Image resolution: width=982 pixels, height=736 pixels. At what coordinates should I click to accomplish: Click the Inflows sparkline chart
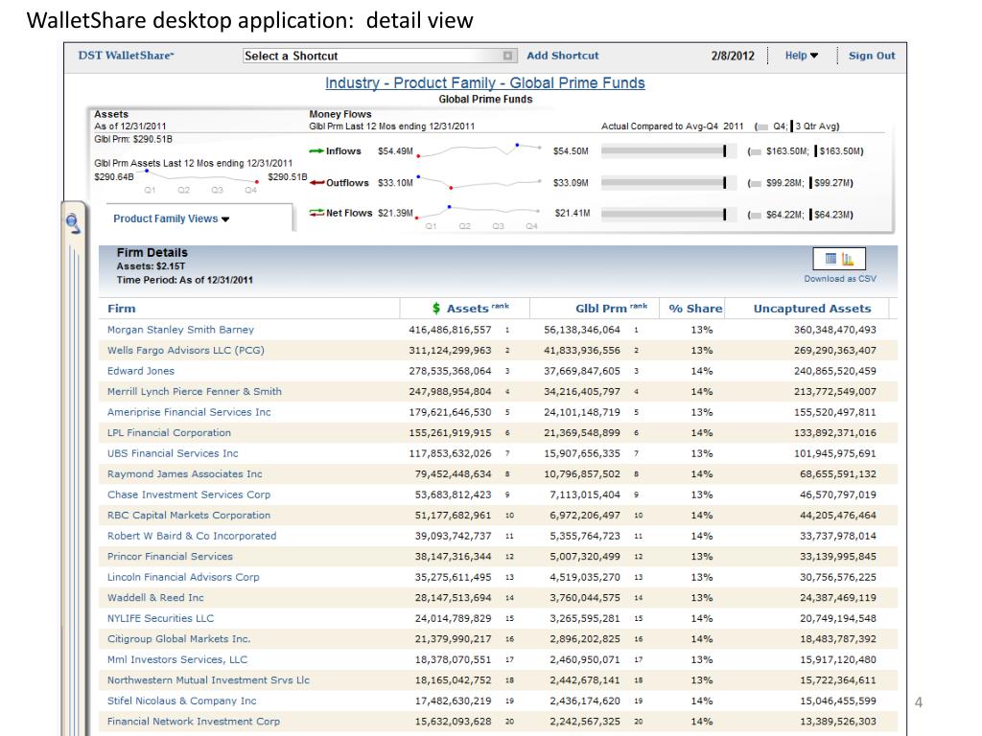(x=479, y=149)
